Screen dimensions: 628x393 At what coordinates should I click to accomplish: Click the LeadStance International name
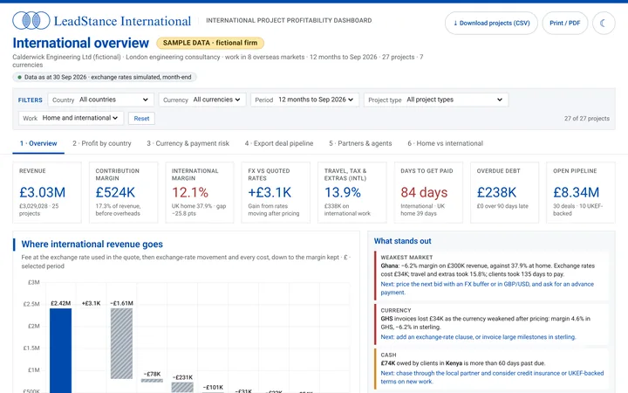pyautogui.click(x=123, y=21)
